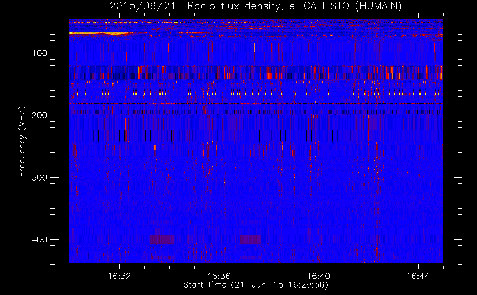477x295 pixels.
Task: Click the 16:40 time tick label
Action: (319, 276)
